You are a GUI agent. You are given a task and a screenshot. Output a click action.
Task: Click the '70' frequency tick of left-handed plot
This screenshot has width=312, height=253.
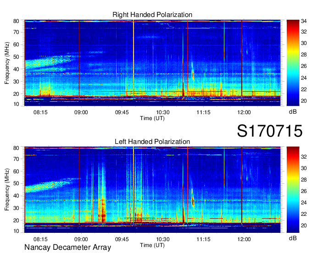17,159
